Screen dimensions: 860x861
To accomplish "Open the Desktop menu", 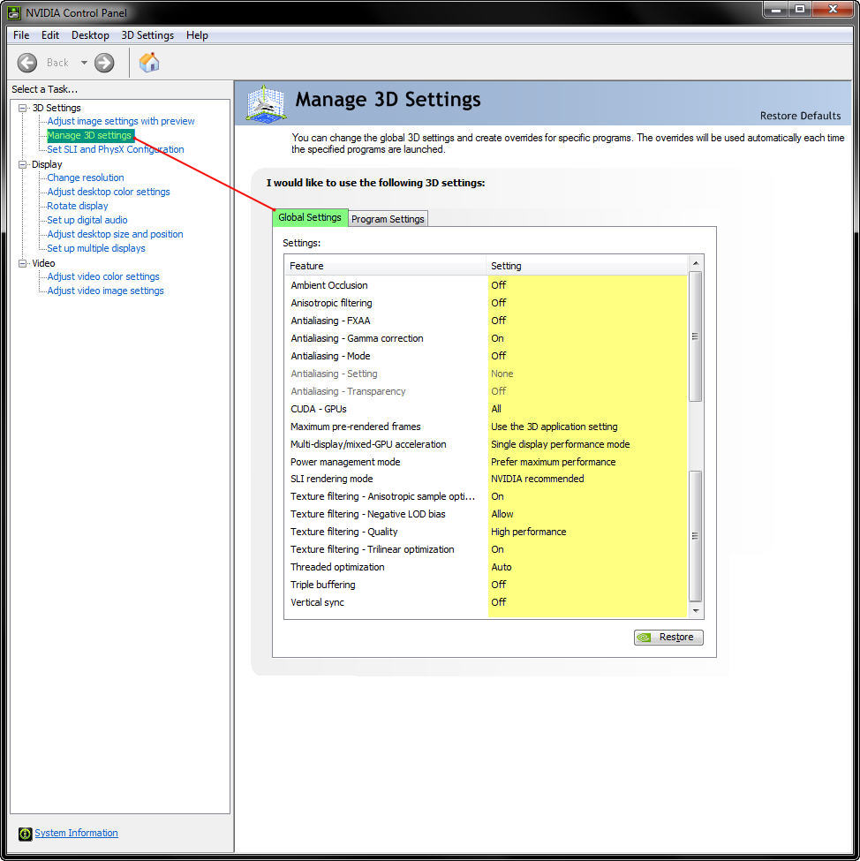I will [90, 35].
